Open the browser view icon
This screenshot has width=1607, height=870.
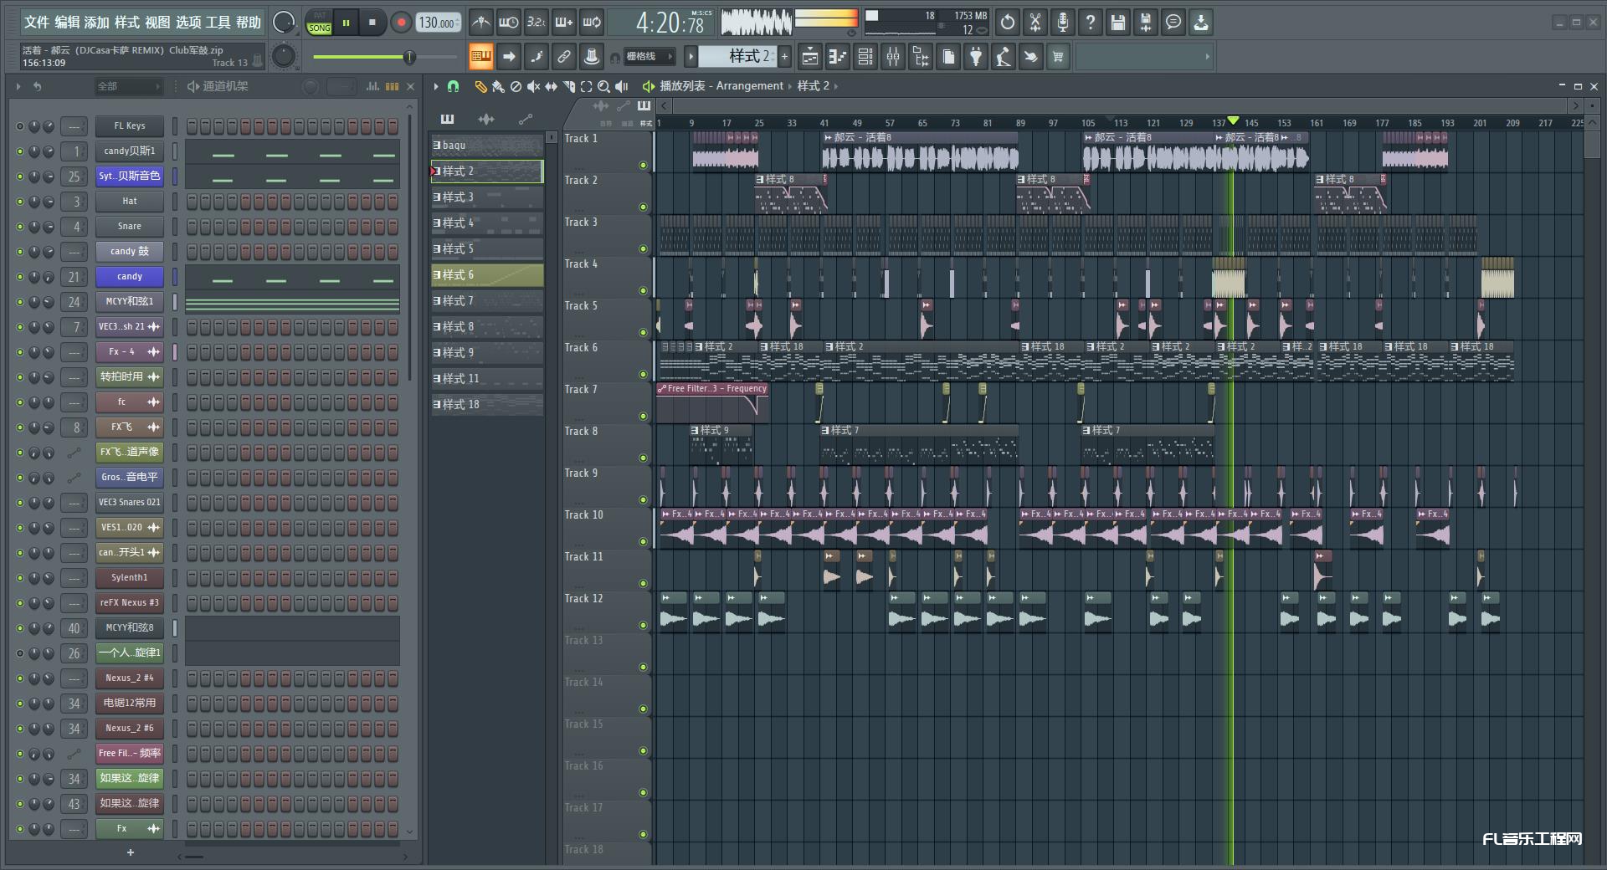921,57
